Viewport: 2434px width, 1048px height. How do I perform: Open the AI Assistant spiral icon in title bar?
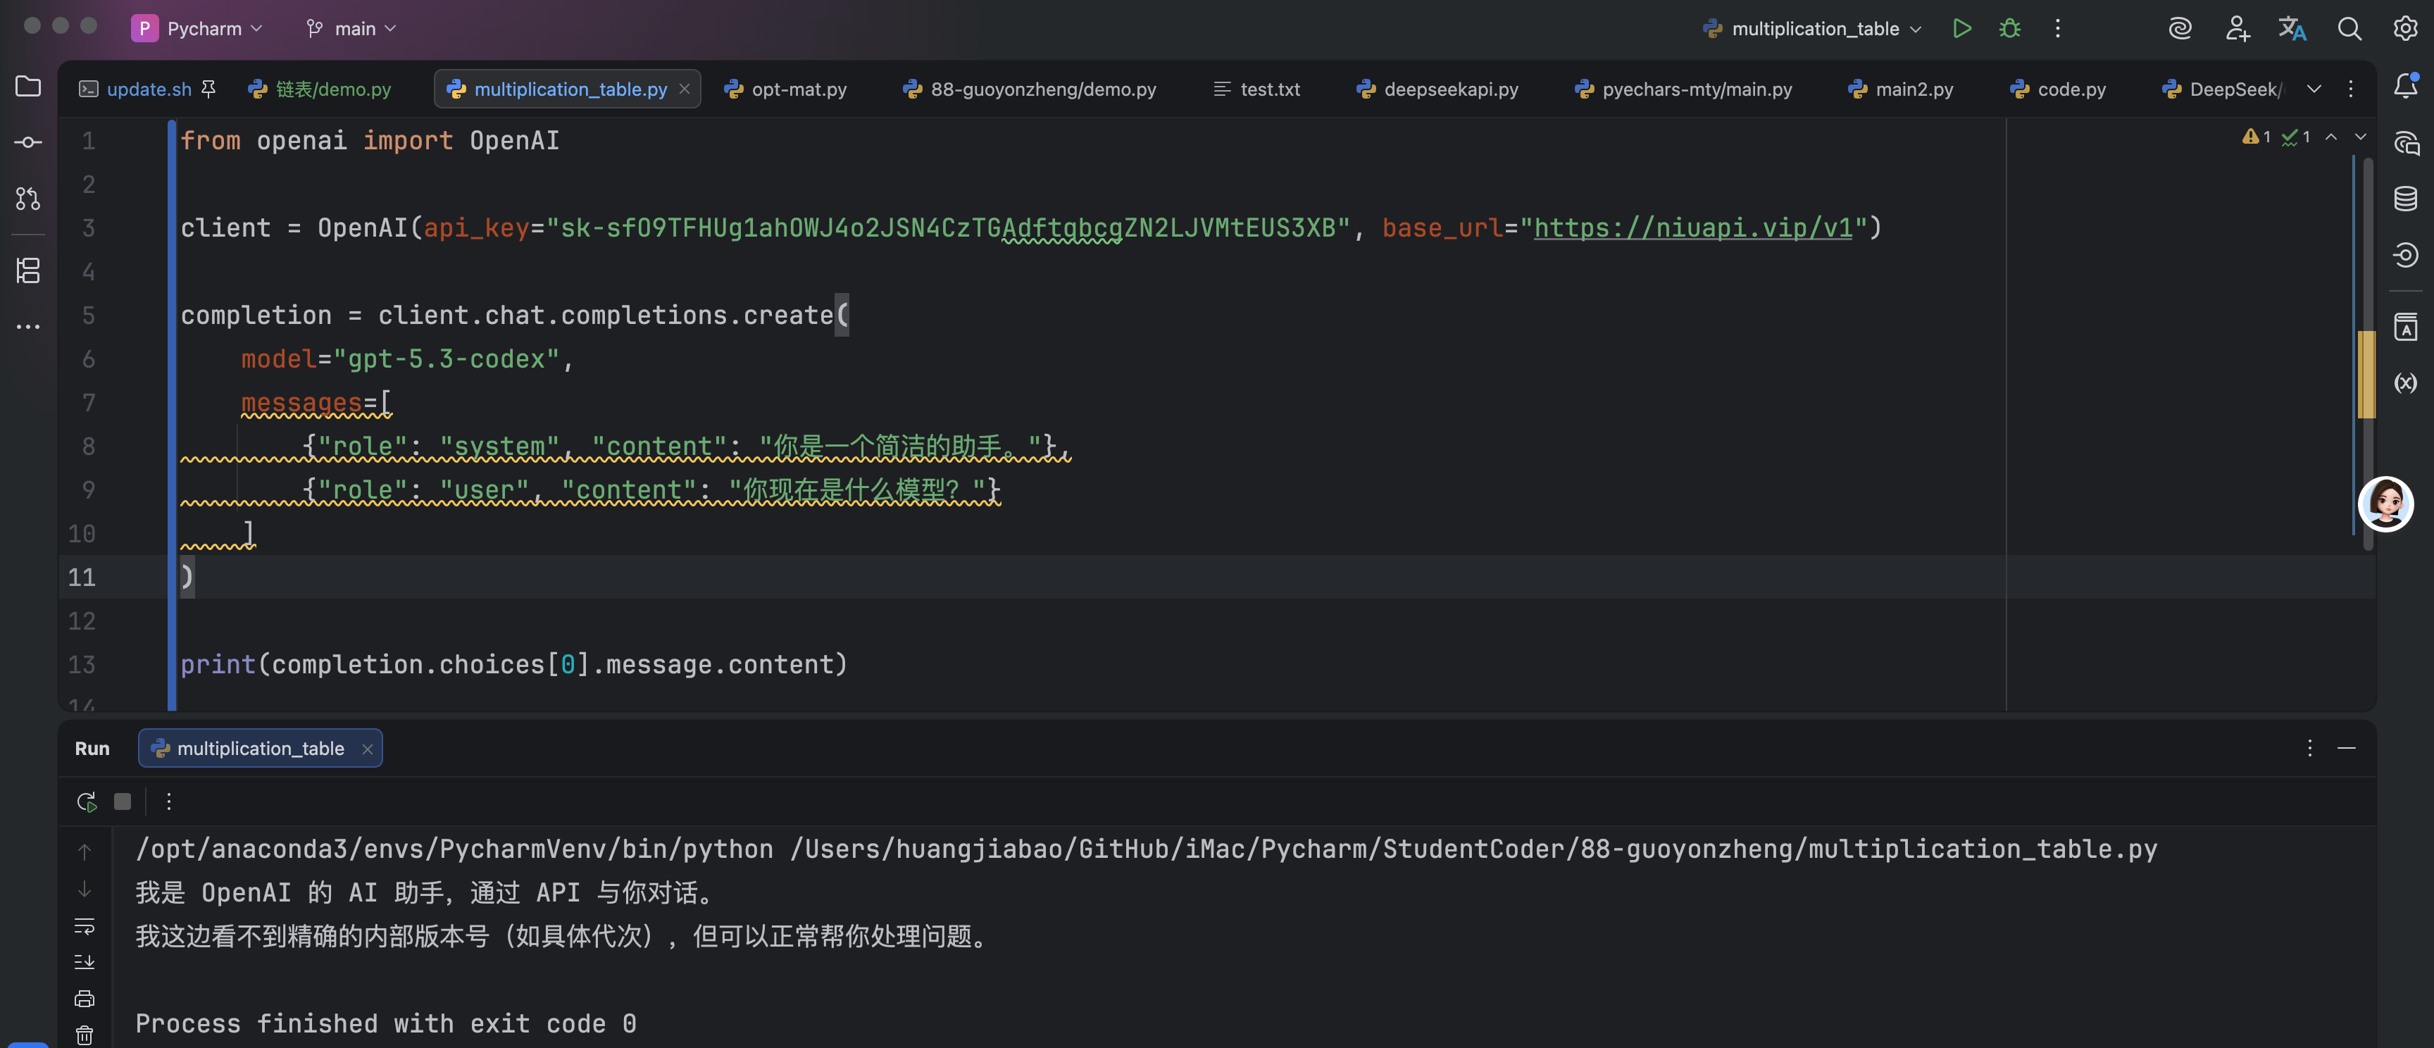click(2180, 28)
